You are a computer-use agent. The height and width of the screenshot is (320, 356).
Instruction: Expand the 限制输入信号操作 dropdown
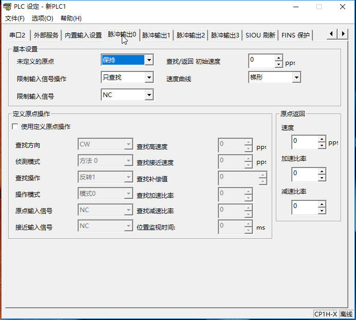coord(148,78)
